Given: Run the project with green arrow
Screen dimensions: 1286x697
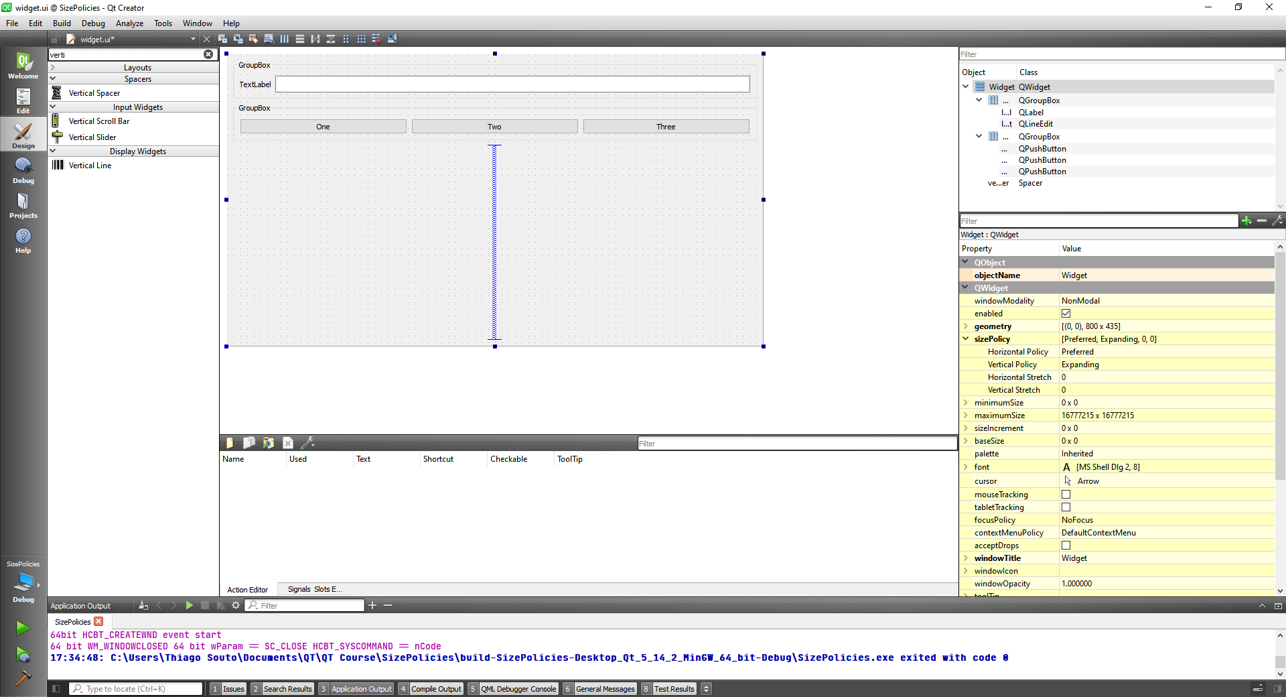Looking at the screenshot, I should (x=23, y=628).
